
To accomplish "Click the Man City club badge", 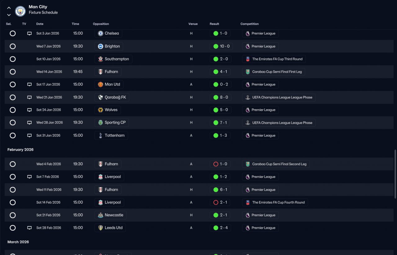I will click(x=20, y=11).
